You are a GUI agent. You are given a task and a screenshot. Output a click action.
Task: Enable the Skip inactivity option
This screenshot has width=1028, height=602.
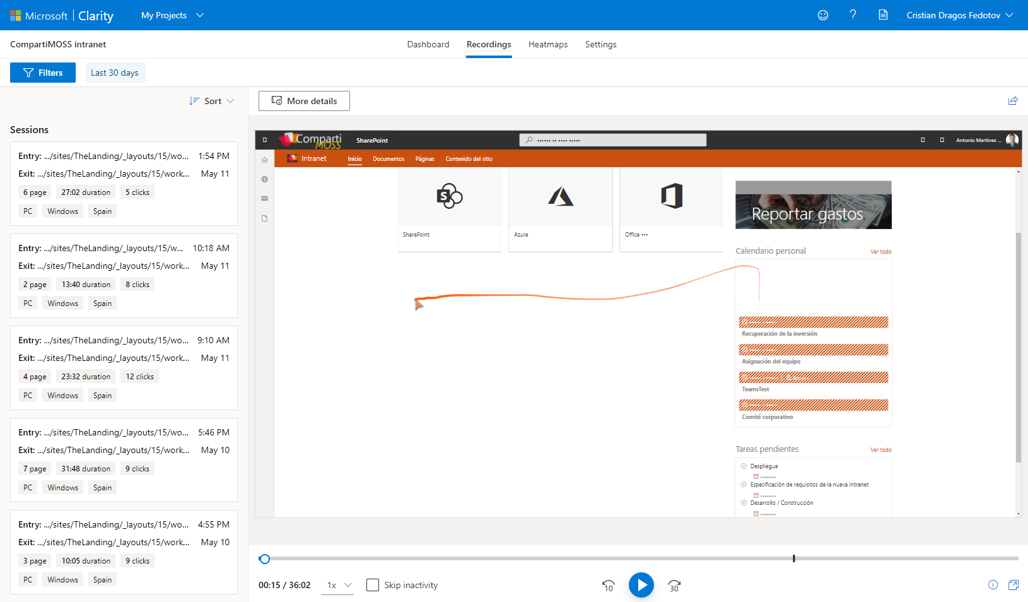click(372, 585)
